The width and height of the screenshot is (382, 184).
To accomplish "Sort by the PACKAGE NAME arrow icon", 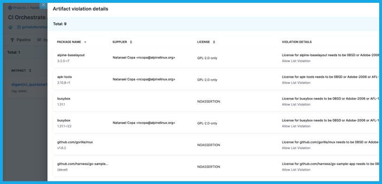I will coord(85,42).
